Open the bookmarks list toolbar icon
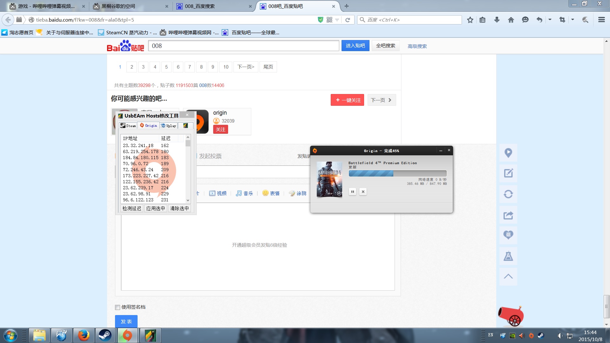Image resolution: width=610 pixels, height=343 pixels. [x=483, y=20]
